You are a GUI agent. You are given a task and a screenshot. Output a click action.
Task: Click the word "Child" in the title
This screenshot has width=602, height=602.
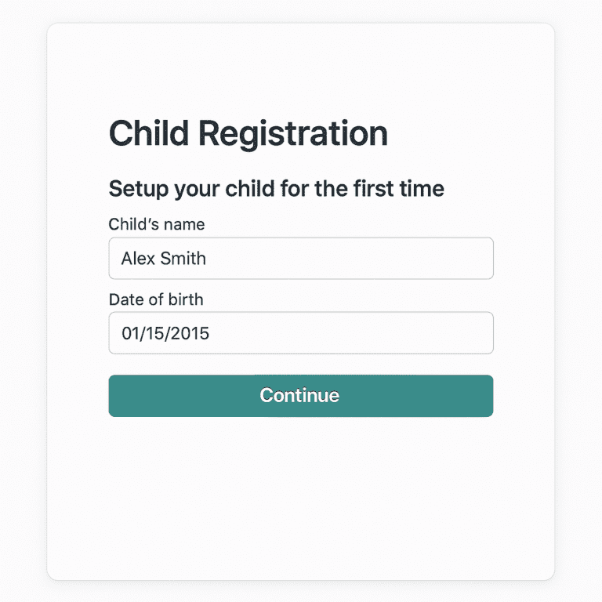pos(148,134)
